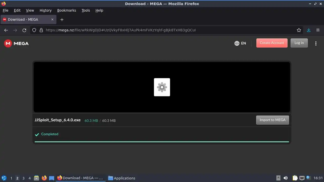
Task: Click the network monitor tray icon
Action: (x=302, y=178)
